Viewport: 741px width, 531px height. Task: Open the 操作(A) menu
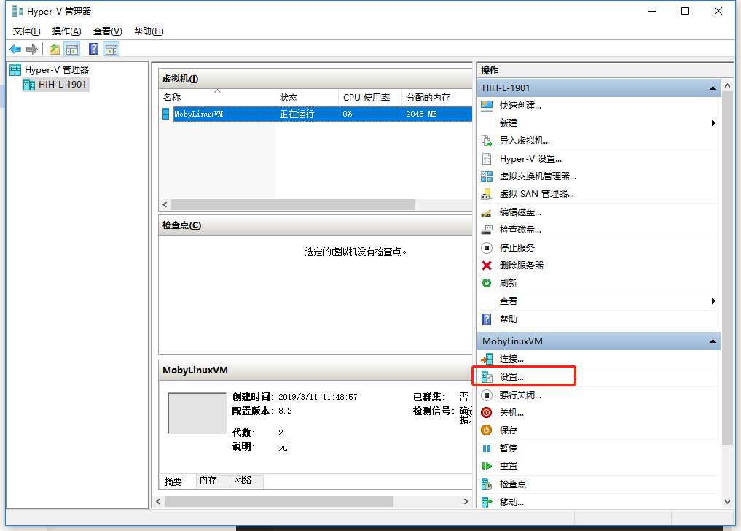coord(66,31)
